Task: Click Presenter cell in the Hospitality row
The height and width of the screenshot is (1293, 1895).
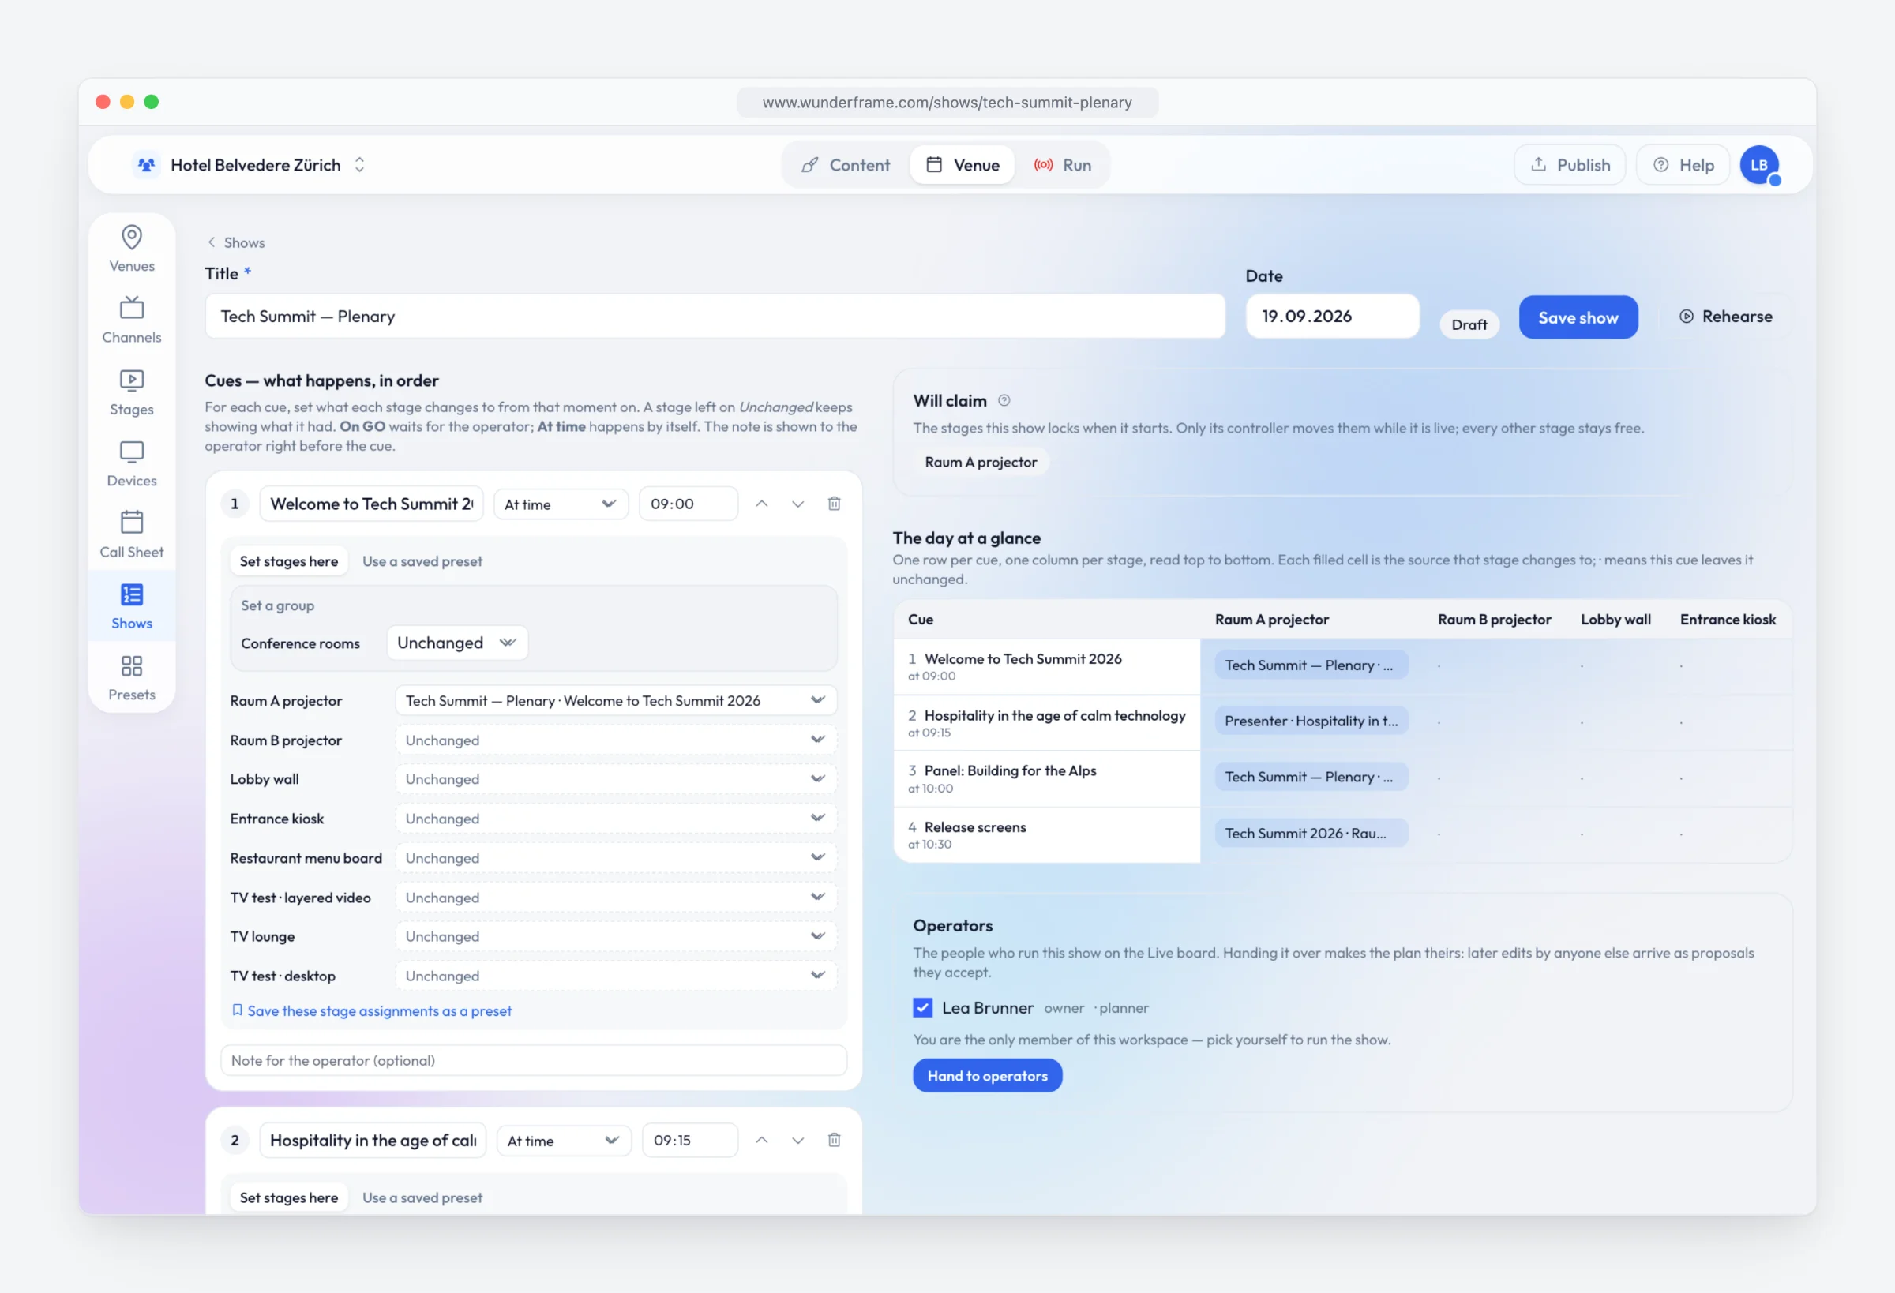Action: (1311, 721)
